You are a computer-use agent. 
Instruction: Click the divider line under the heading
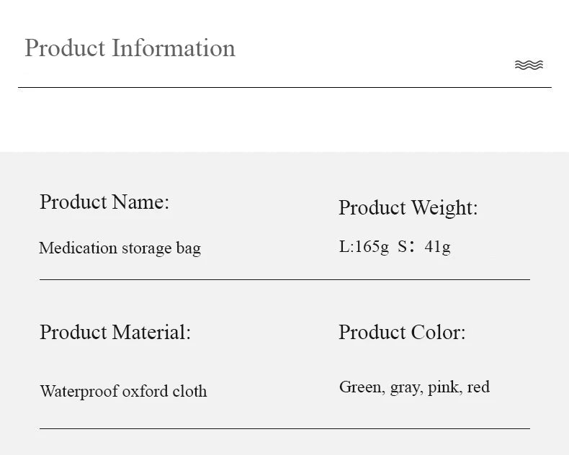click(284, 87)
